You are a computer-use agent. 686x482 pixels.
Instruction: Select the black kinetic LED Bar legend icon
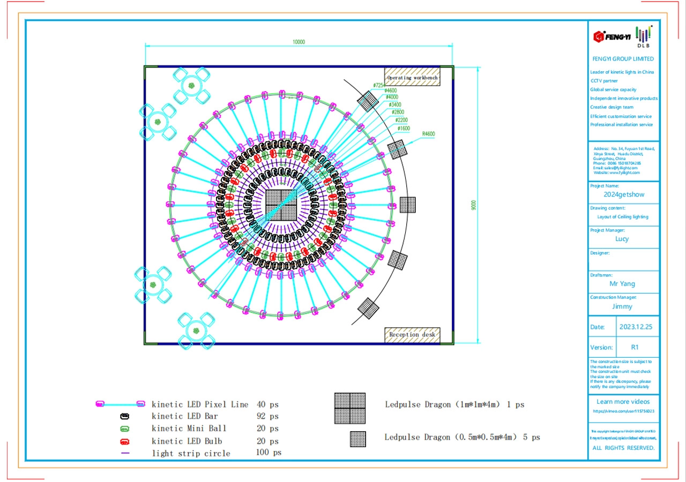(124, 416)
